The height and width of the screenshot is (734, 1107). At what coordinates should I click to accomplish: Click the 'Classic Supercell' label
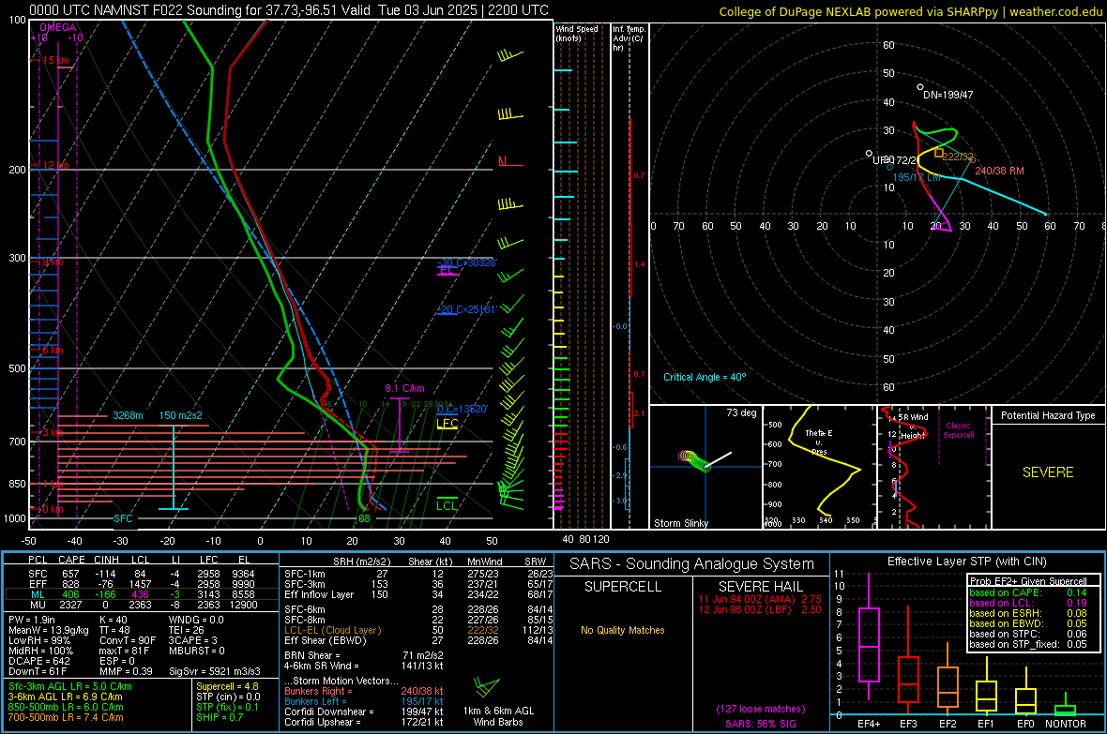(958, 430)
